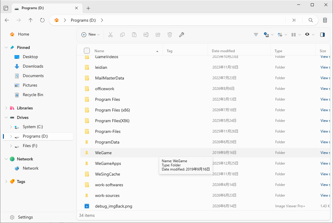Click the address bar collapse arrow icon

294,20
